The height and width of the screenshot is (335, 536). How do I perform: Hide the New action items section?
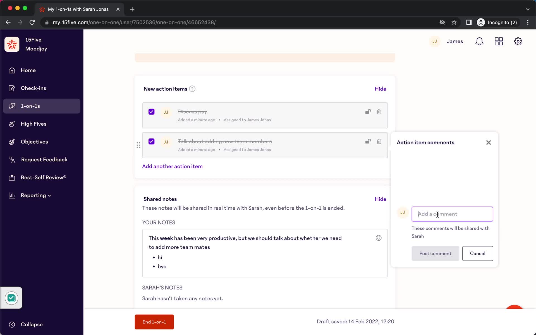coord(380,88)
